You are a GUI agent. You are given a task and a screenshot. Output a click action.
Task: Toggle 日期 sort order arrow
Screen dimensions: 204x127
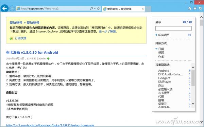(156, 49)
